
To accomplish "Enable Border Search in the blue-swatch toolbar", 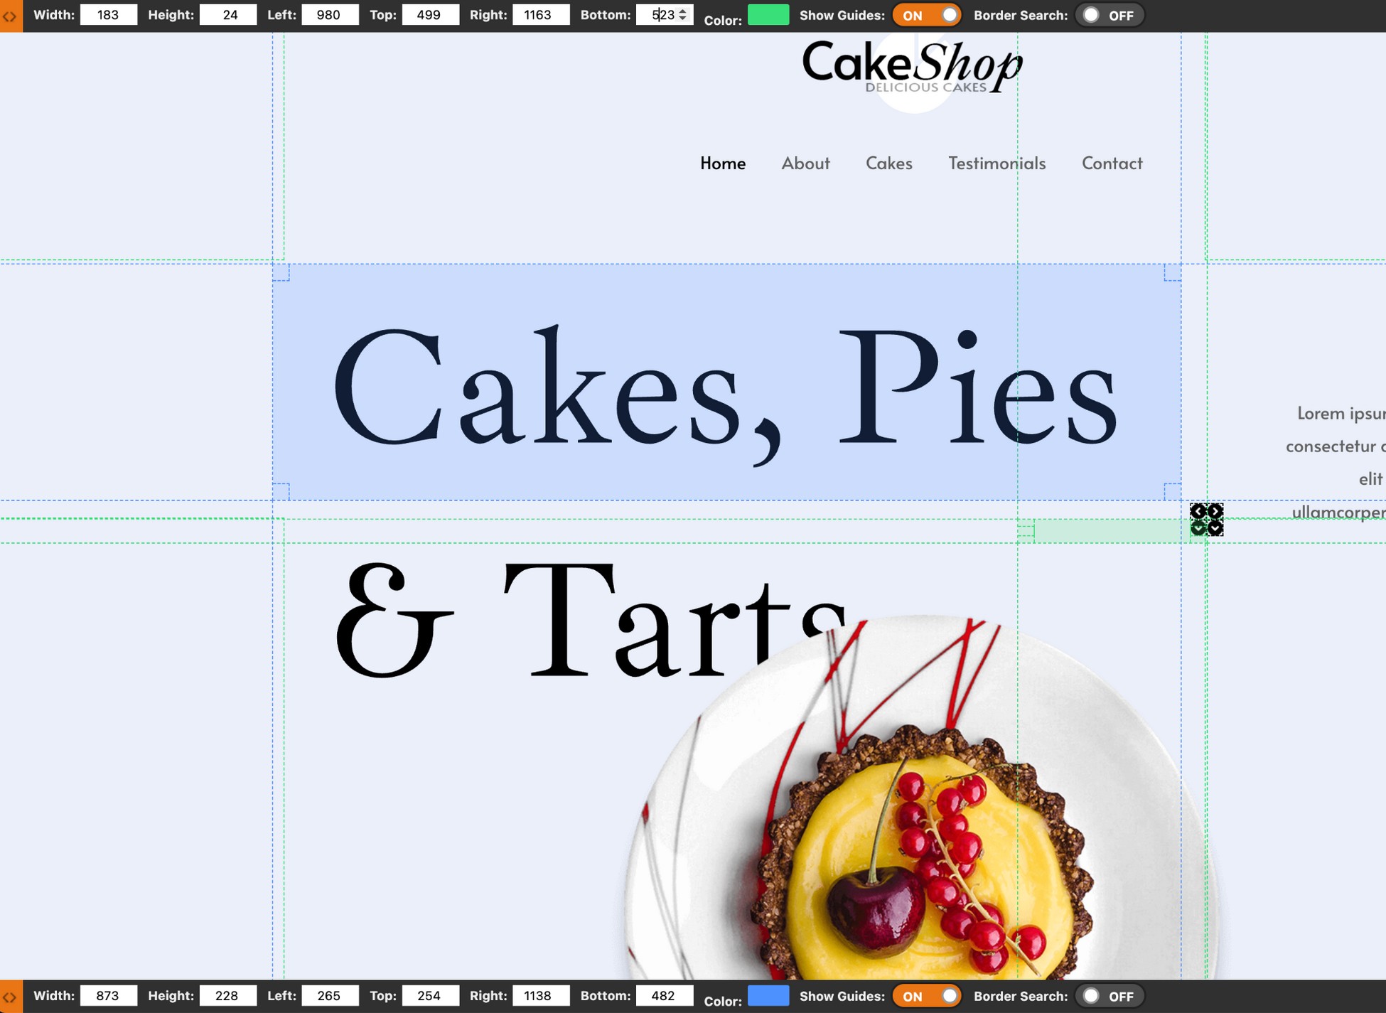I will (1110, 996).
